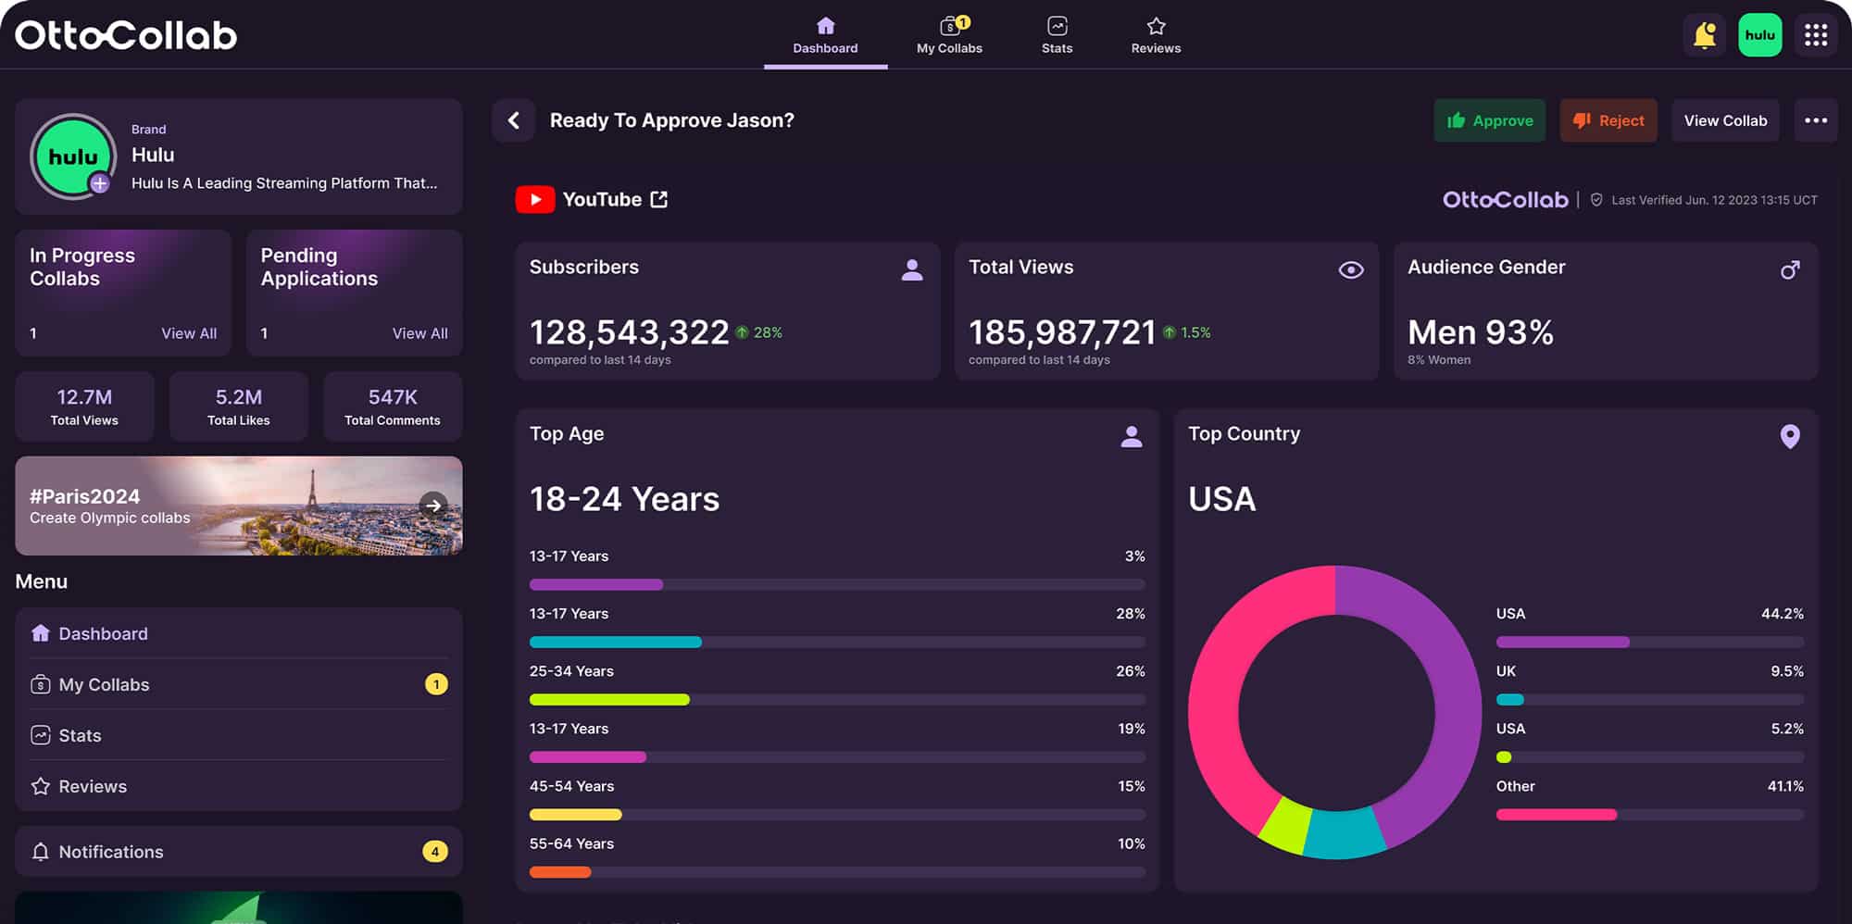Click the Notifications count badge 4
Viewport: 1852px width, 924px height.
(x=435, y=852)
